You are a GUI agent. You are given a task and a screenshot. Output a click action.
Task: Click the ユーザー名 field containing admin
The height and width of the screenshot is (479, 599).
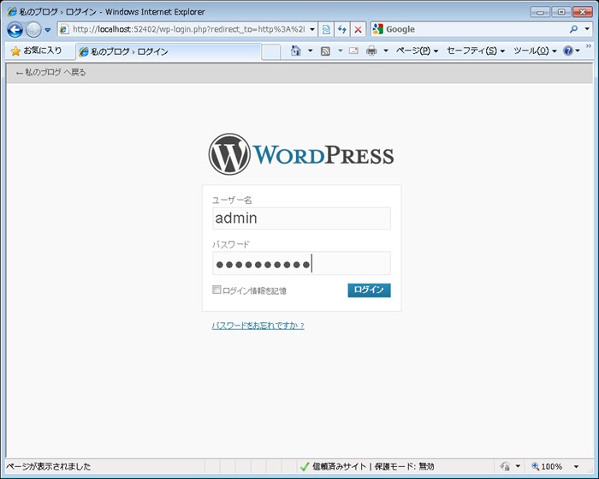tap(301, 219)
